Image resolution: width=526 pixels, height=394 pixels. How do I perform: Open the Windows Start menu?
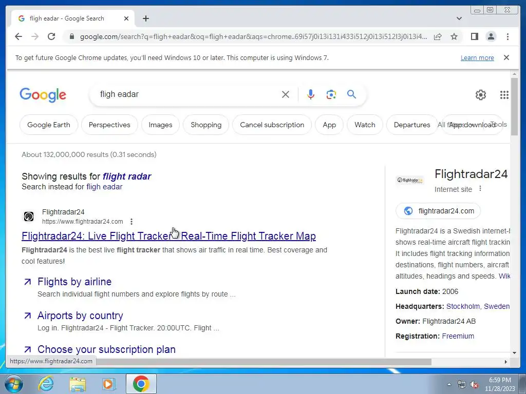[x=14, y=384]
